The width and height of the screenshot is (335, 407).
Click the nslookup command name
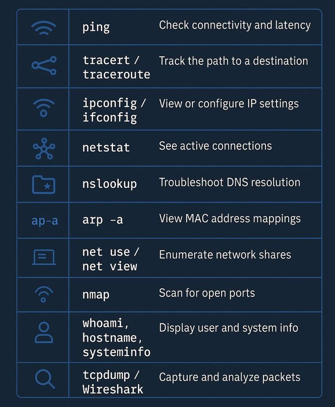tap(109, 184)
